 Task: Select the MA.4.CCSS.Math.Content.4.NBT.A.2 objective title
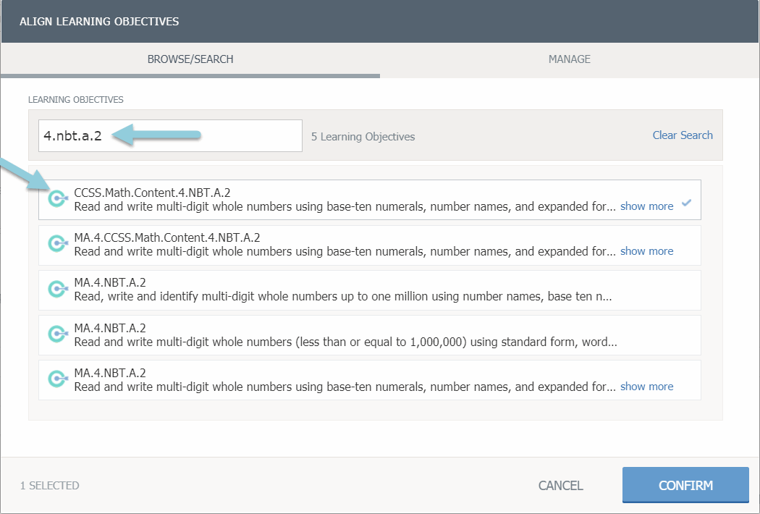[166, 237]
